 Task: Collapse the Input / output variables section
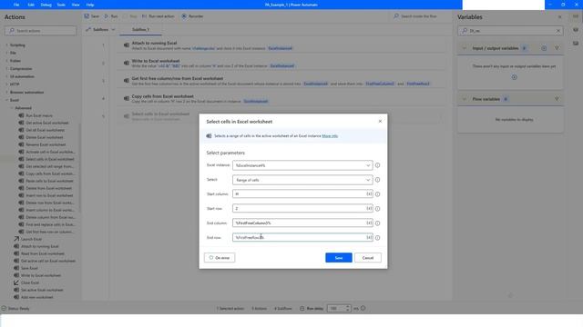tap(464, 48)
